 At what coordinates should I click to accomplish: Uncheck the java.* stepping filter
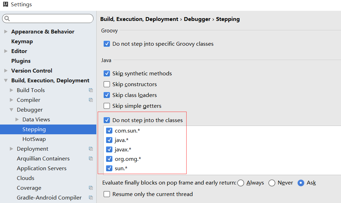pos(110,140)
